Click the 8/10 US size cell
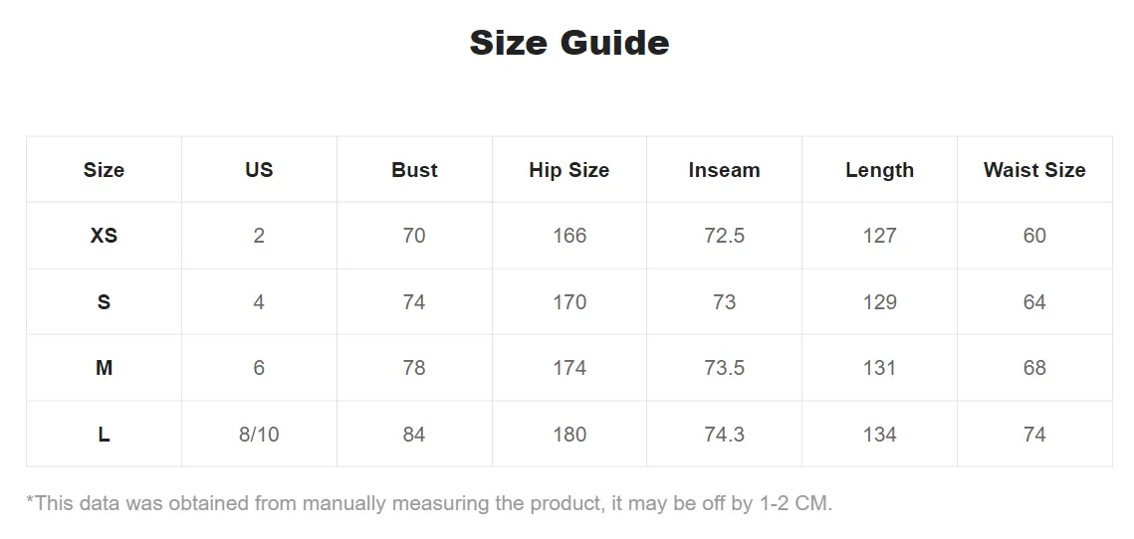Image resolution: width=1134 pixels, height=539 pixels. pos(259,435)
